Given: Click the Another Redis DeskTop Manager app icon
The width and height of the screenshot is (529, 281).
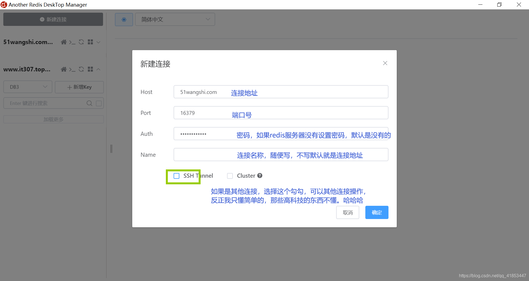Looking at the screenshot, I should click(4, 5).
